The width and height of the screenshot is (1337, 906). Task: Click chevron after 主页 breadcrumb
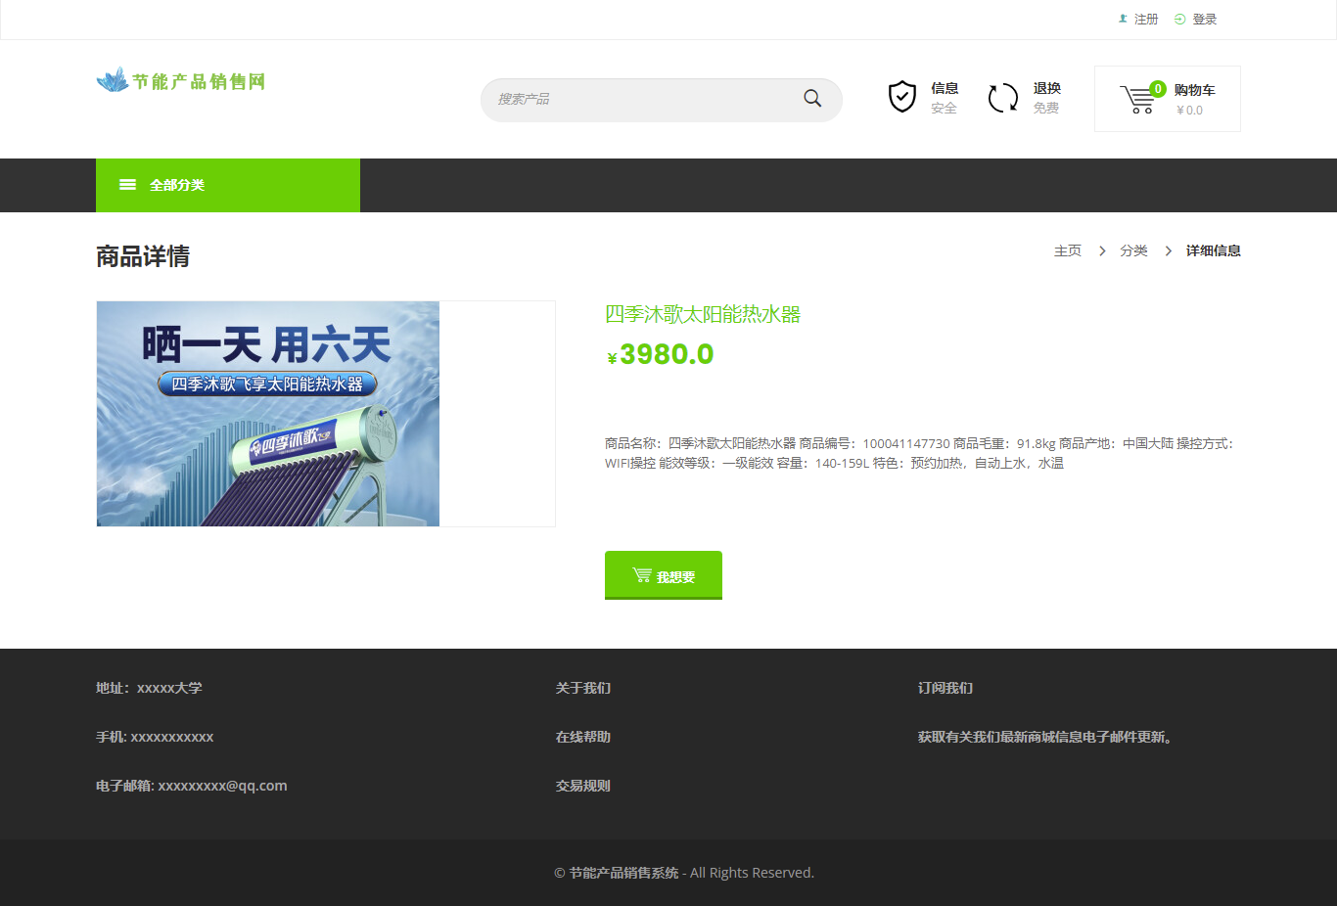1102,251
